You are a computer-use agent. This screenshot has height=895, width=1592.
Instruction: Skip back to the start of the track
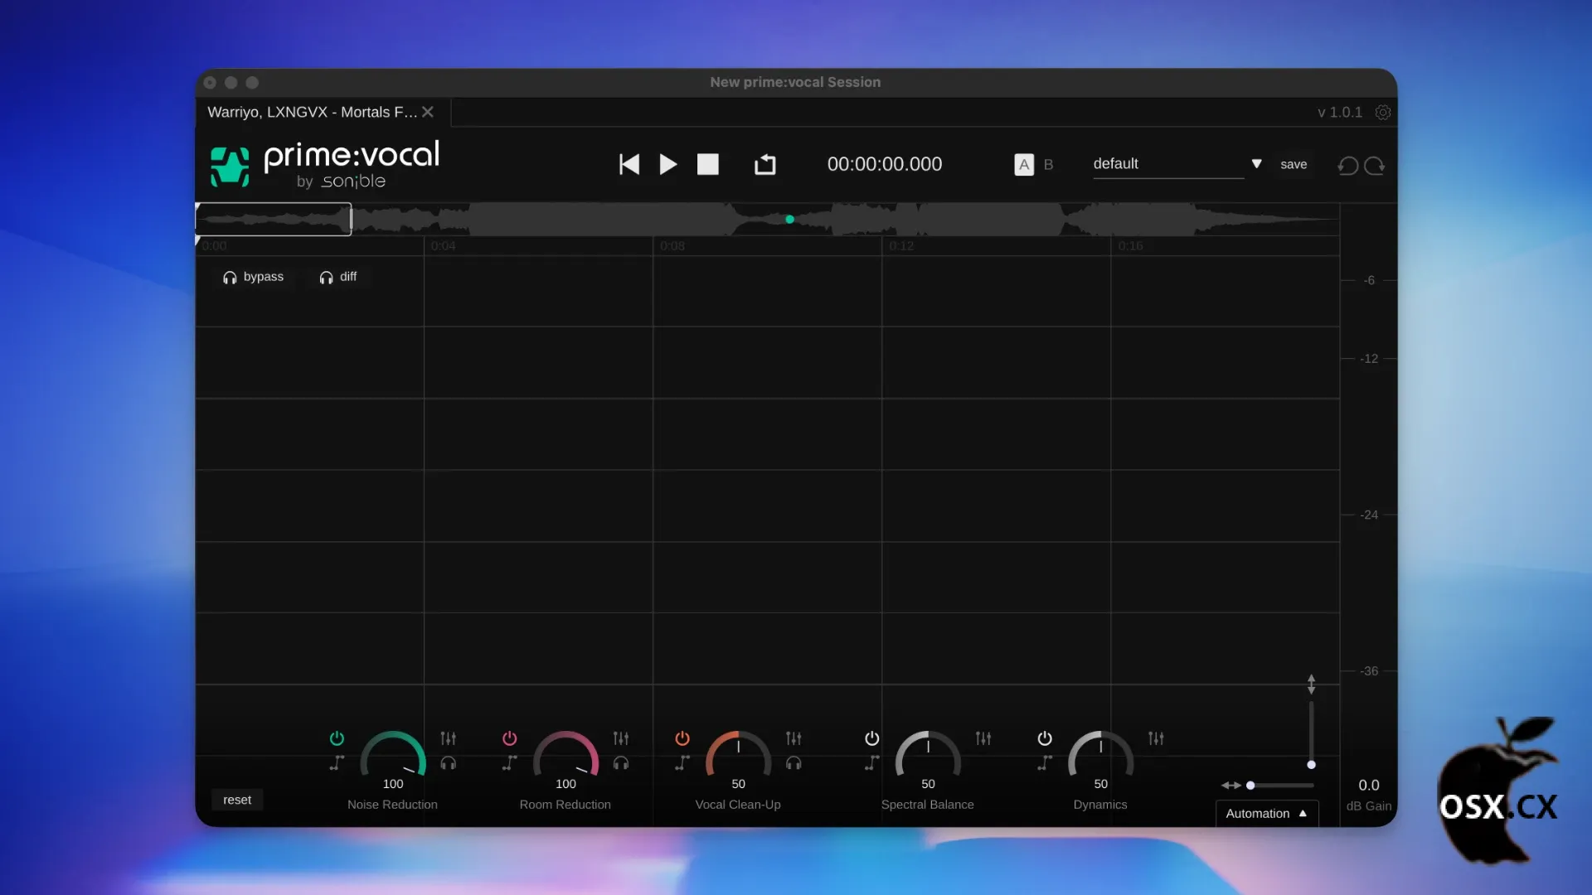629,164
